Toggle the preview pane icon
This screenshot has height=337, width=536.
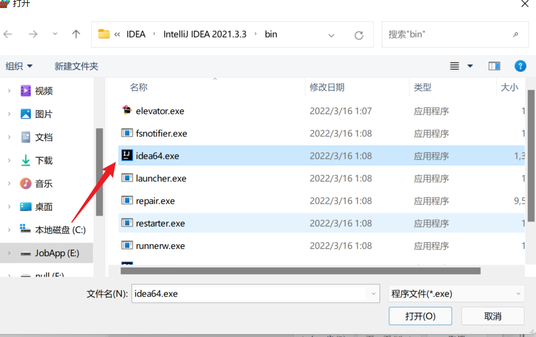pyautogui.click(x=494, y=66)
